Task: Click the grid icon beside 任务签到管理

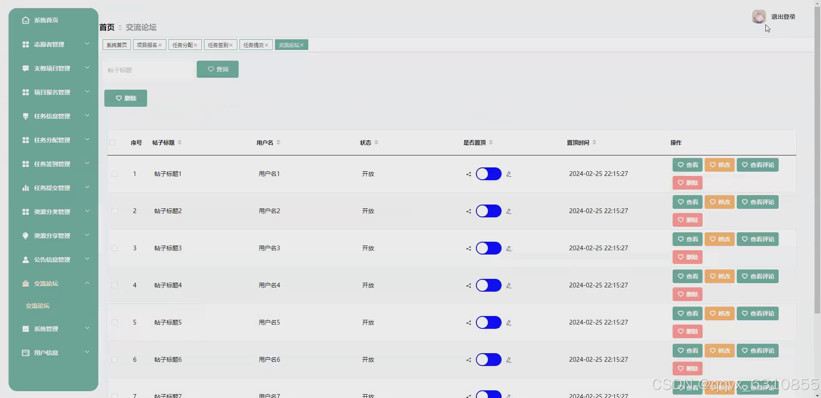Action: tap(26, 164)
